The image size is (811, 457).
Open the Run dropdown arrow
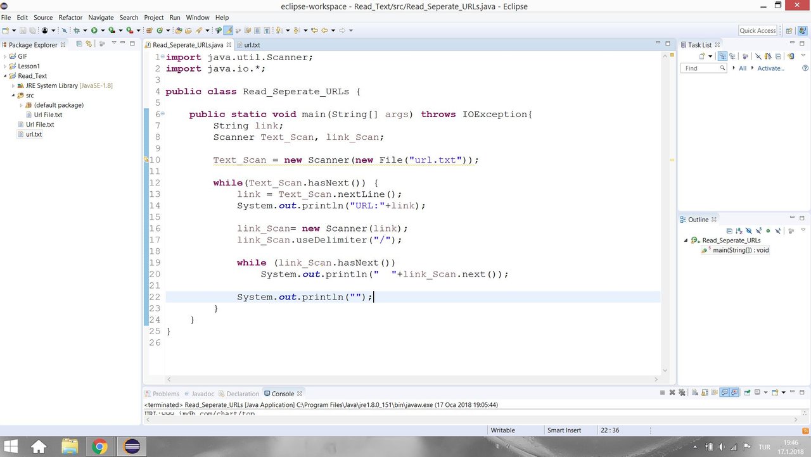point(103,30)
